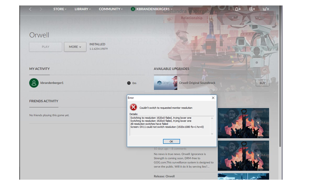The image size is (335, 188).
Task: Open Orwell Original Soundtrack thumbnail
Action: [165, 83]
